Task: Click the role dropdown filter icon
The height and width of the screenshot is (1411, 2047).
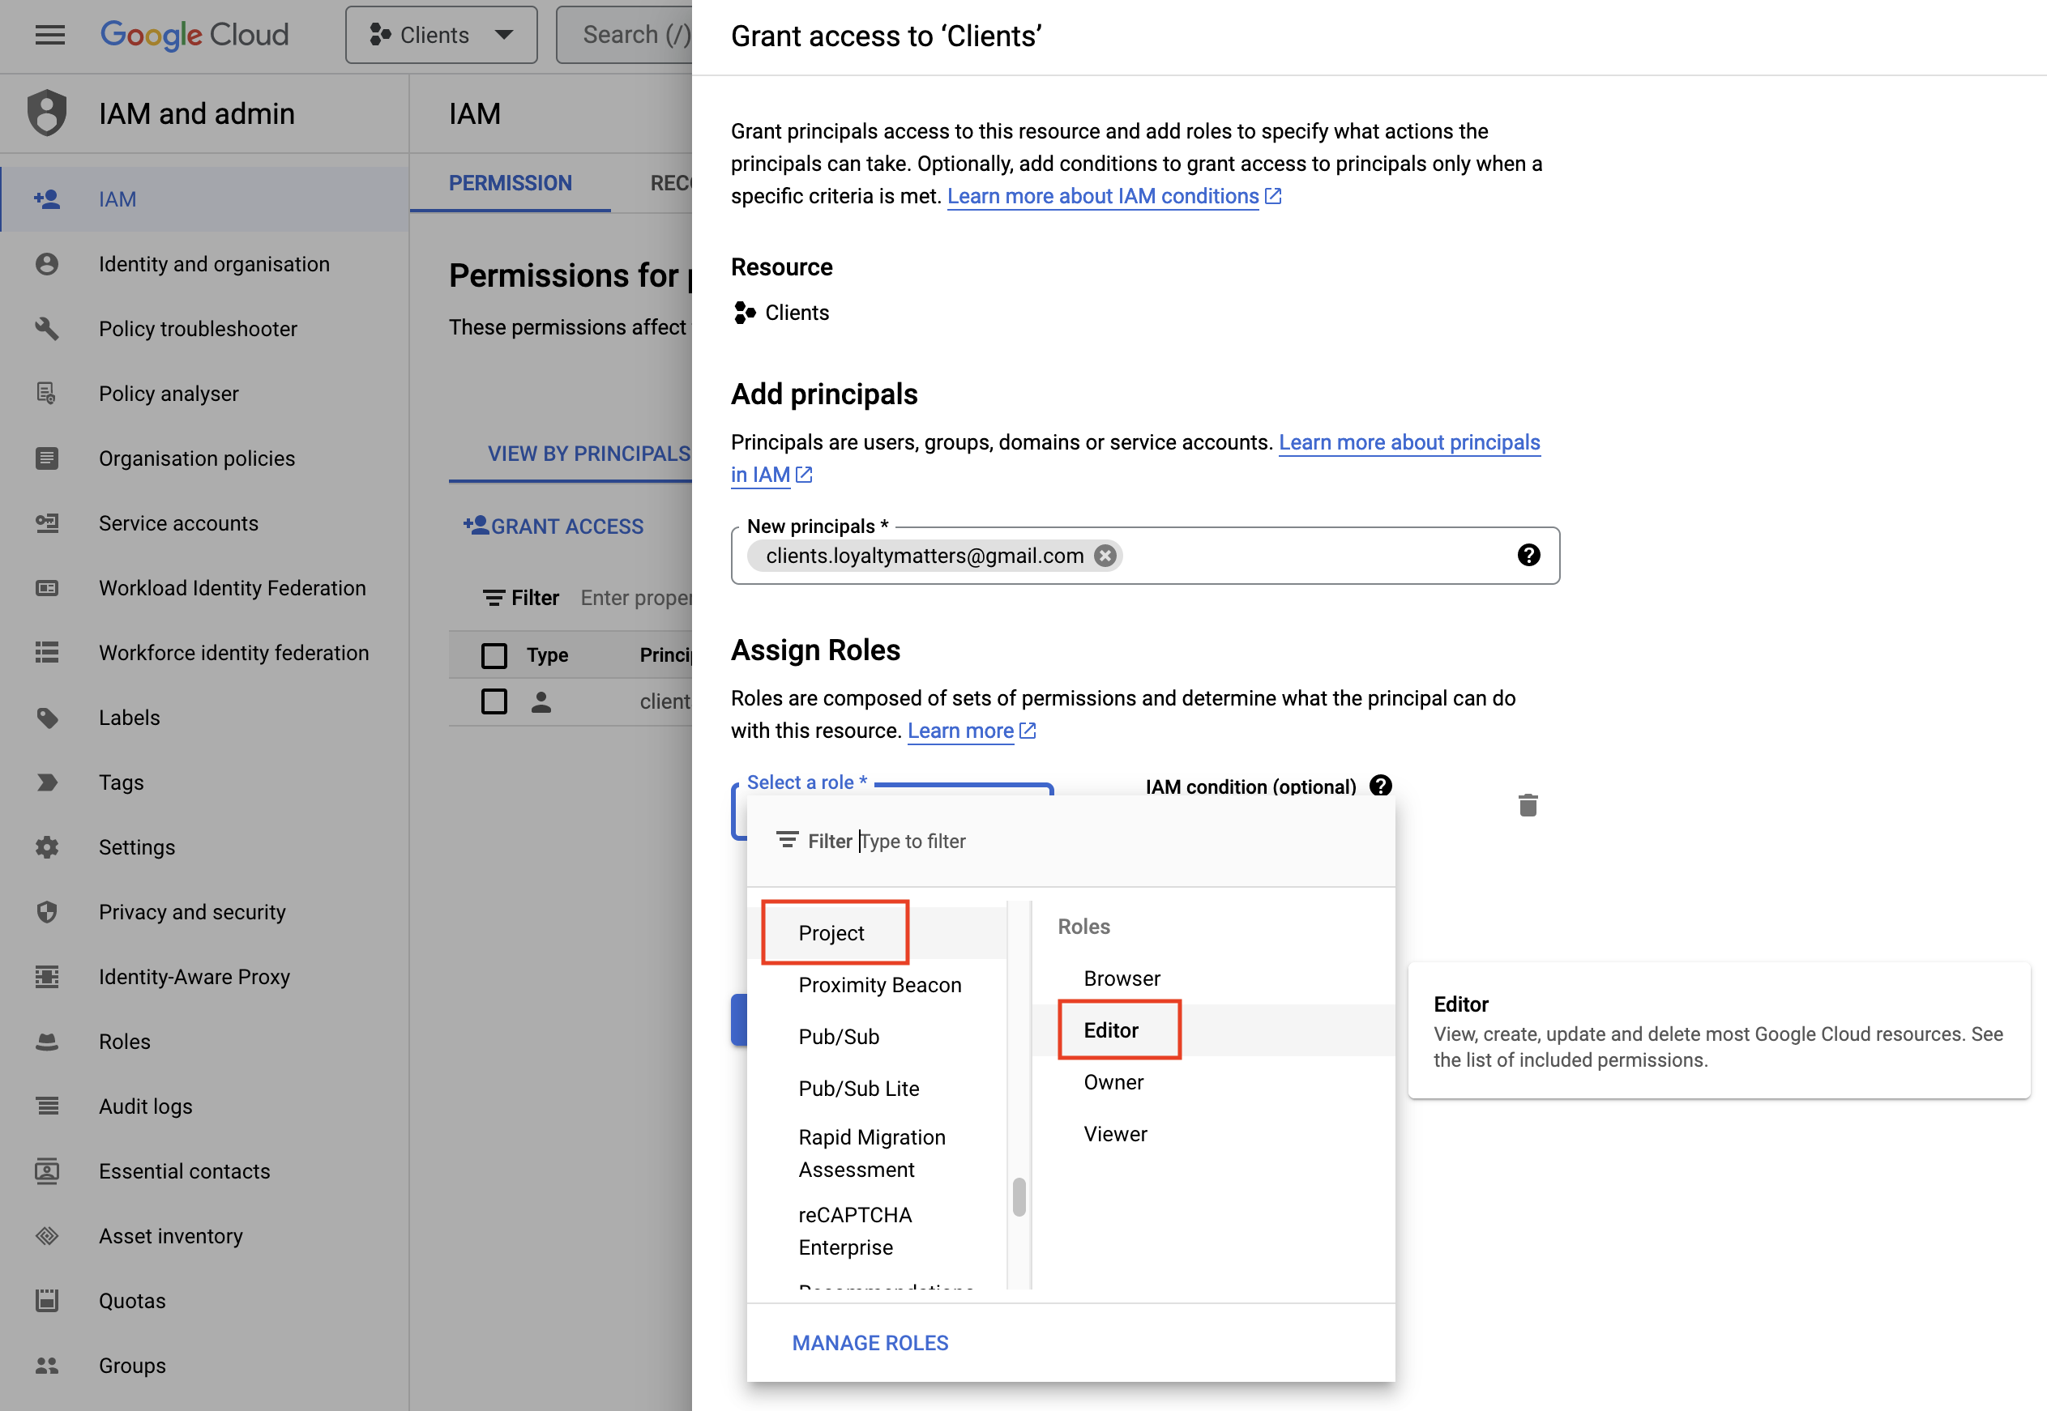Action: [x=786, y=840]
